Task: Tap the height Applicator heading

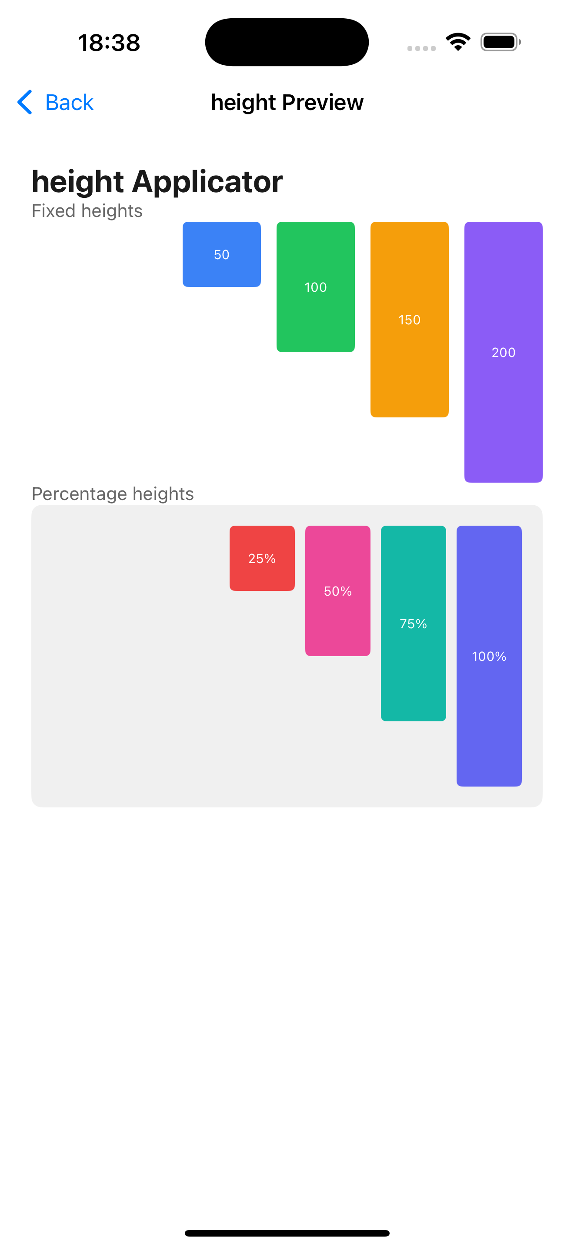Action: [x=157, y=182]
